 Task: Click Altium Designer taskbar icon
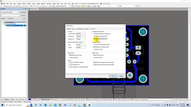click(90, 105)
